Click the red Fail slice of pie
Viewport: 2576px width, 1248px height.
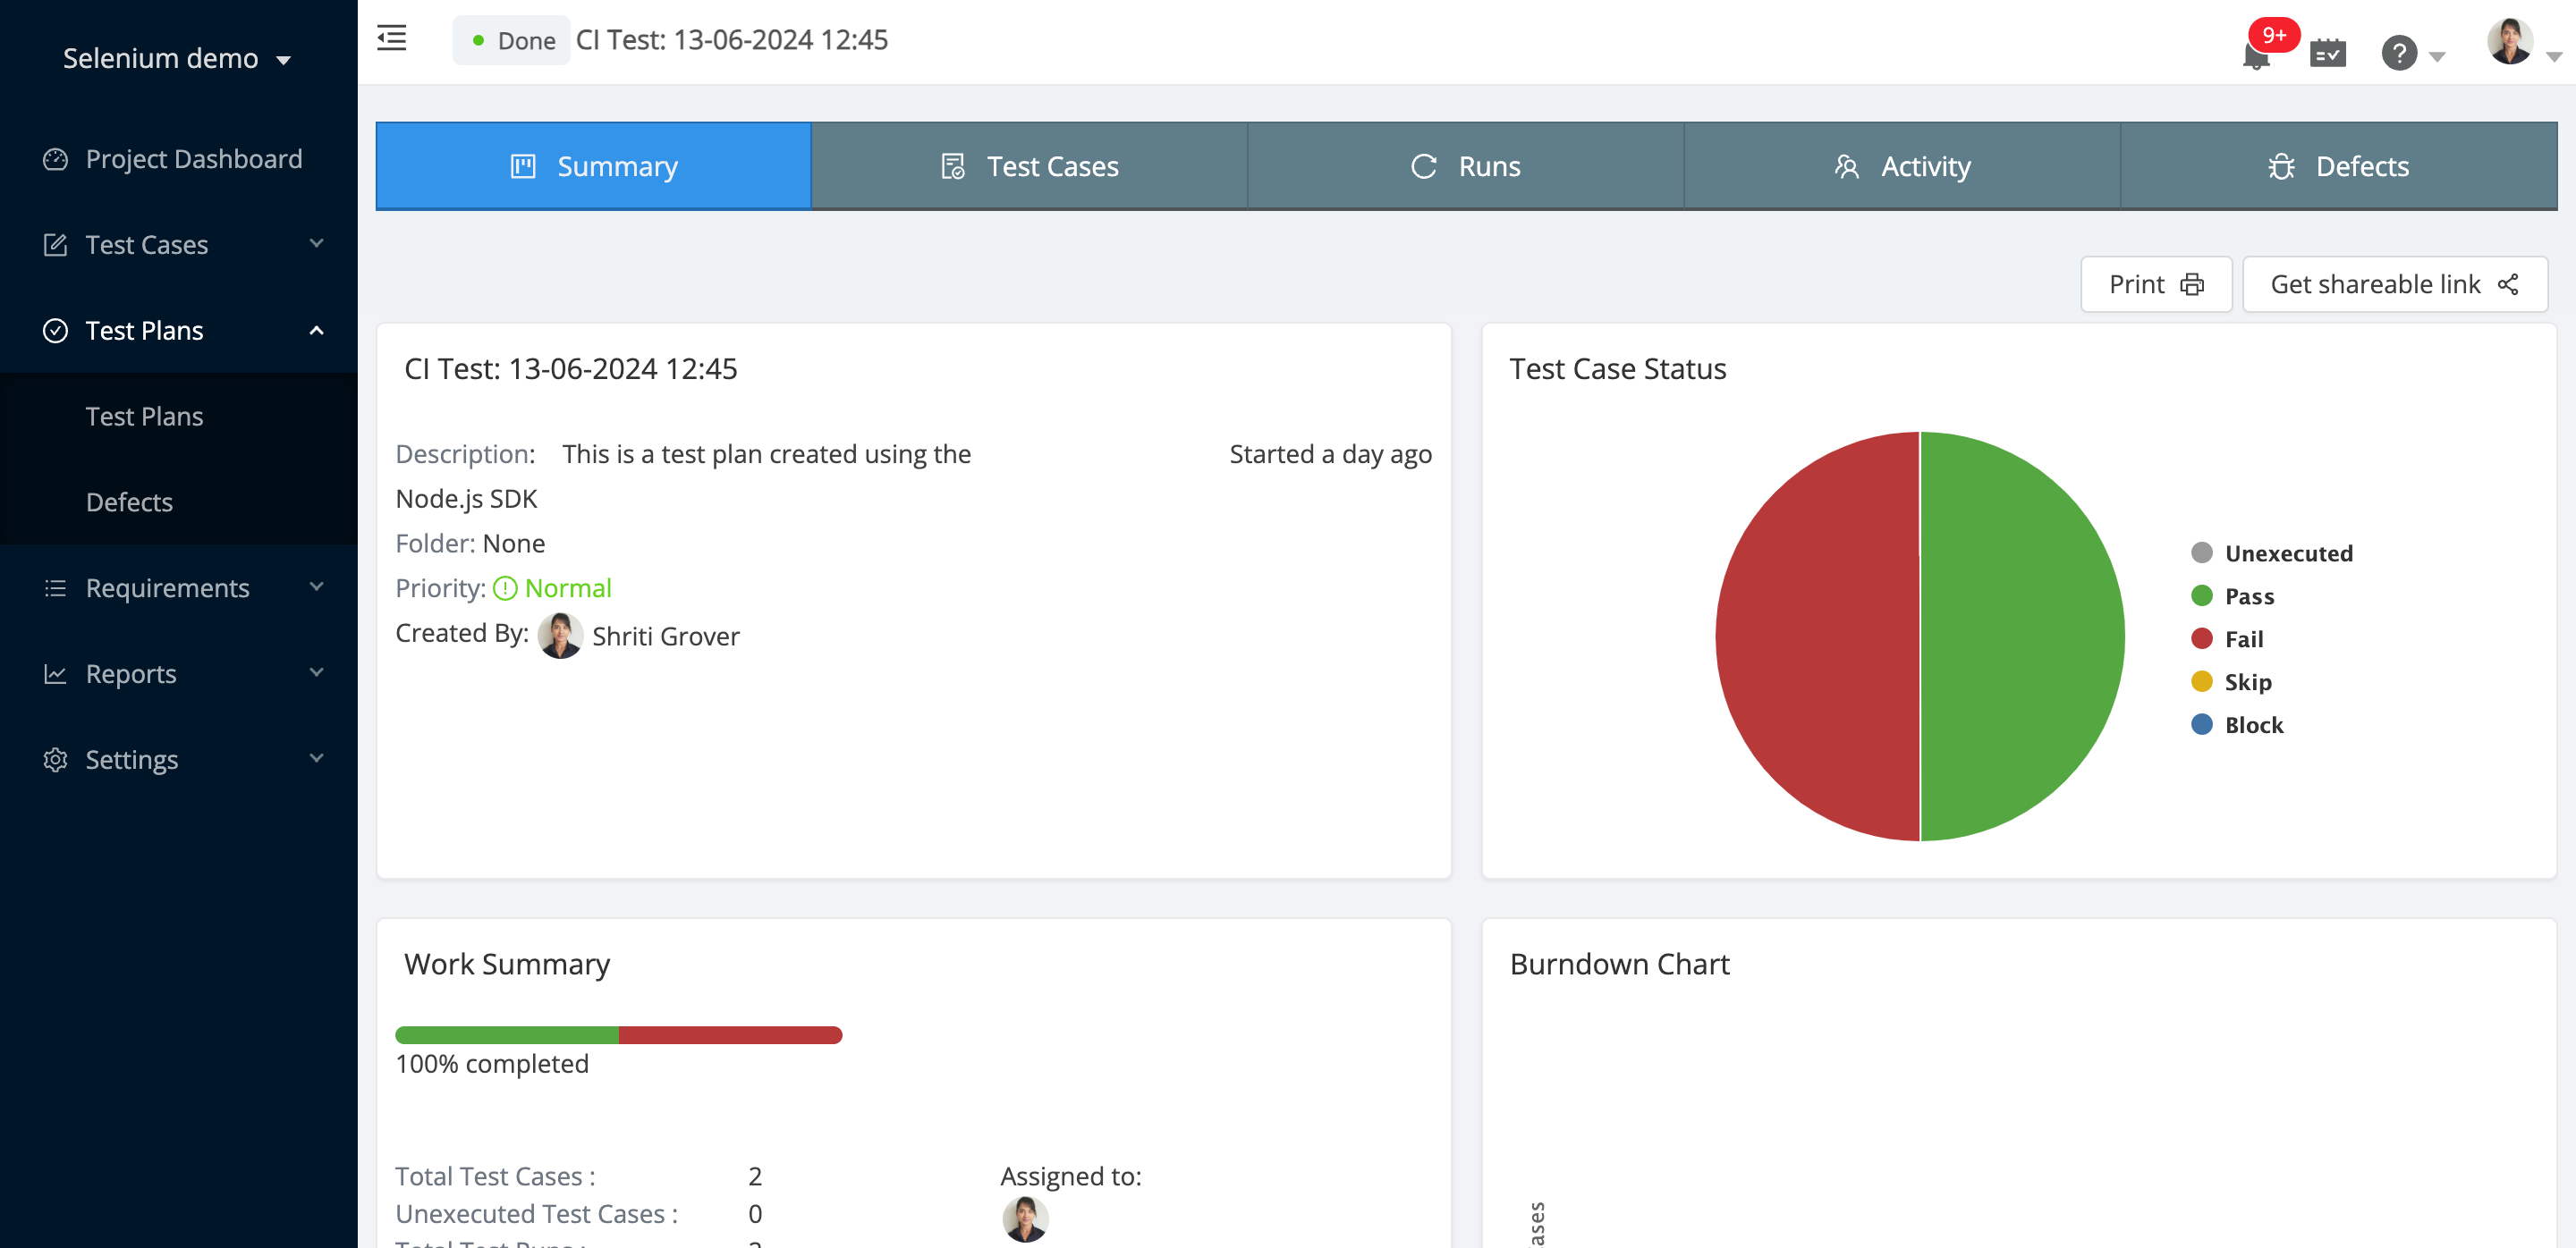coord(1816,637)
